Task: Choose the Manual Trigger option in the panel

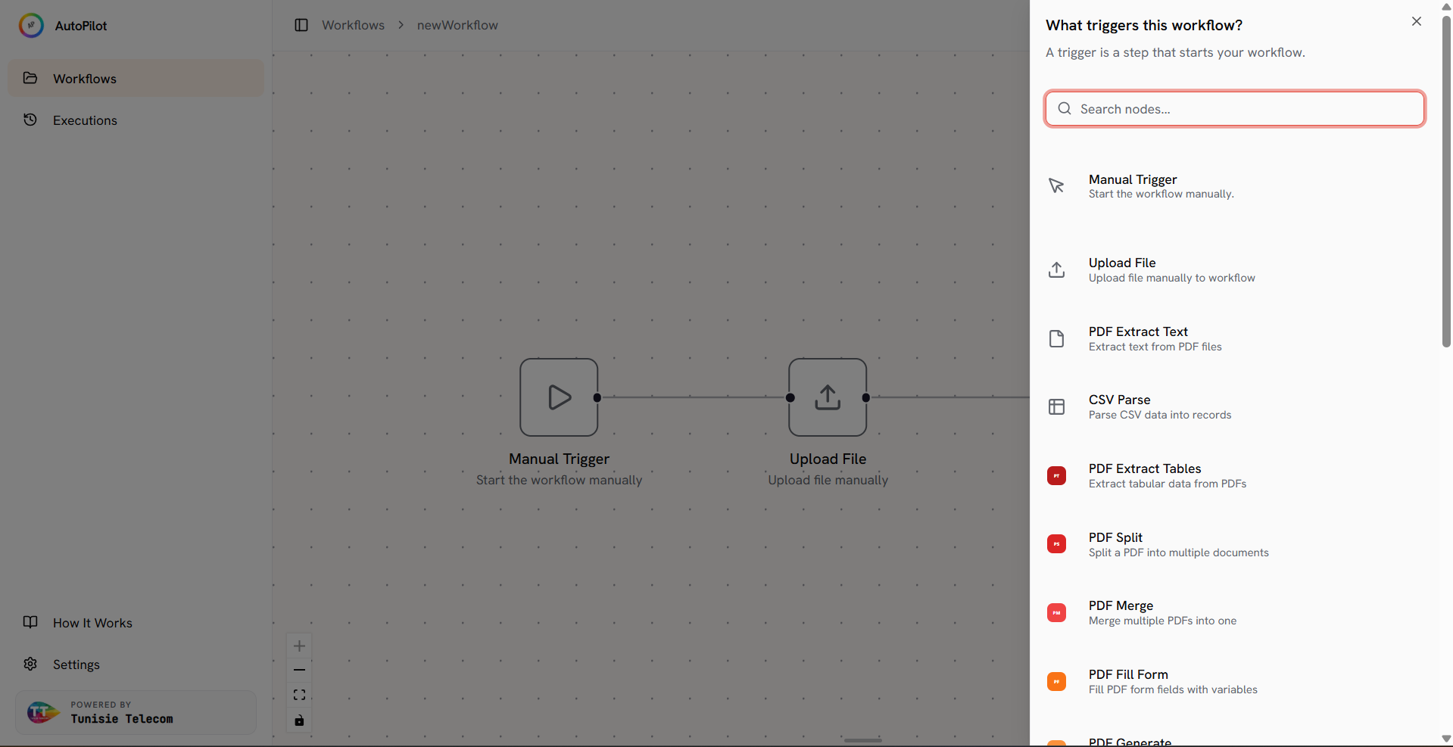Action: [x=1235, y=186]
